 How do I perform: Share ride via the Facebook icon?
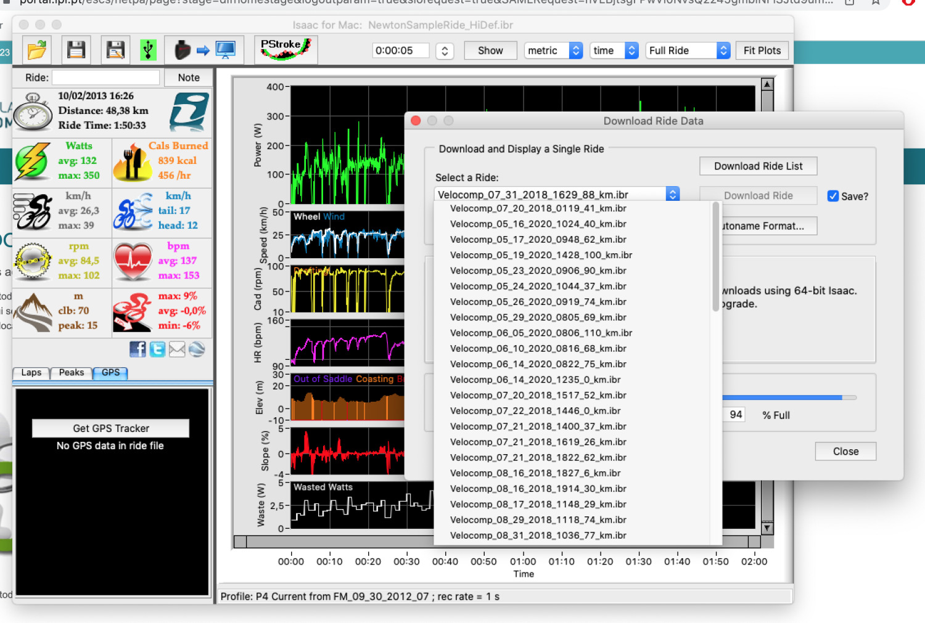138,349
